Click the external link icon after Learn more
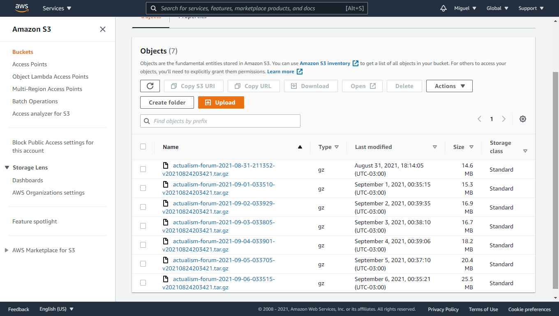This screenshot has width=559, height=316. point(300,72)
